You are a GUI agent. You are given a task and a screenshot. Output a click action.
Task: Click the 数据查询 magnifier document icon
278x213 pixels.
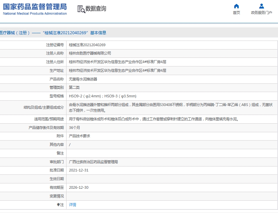click(81, 9)
